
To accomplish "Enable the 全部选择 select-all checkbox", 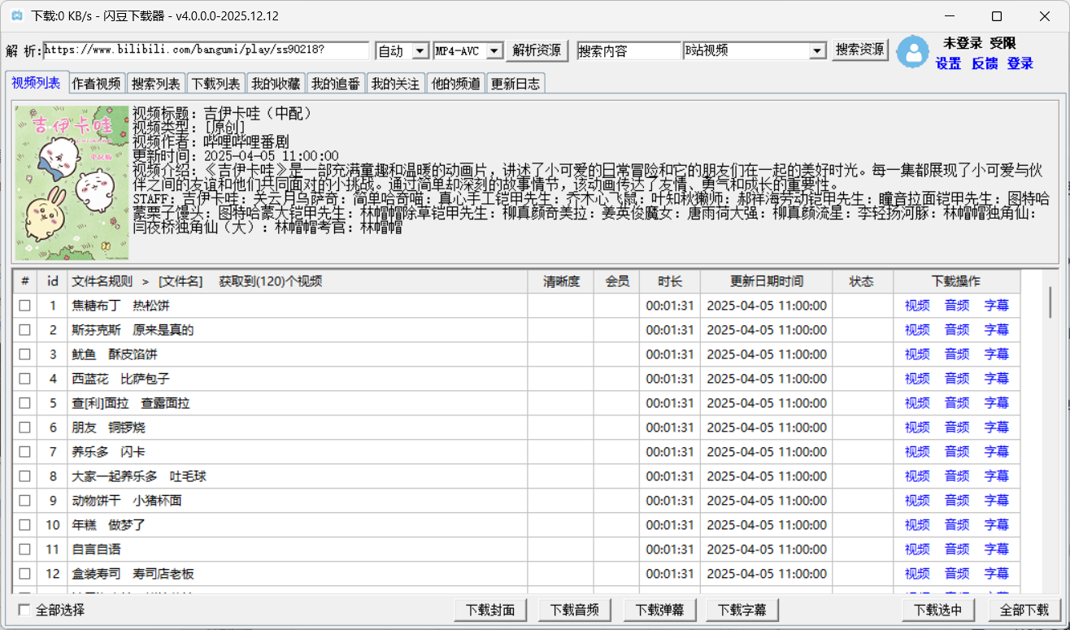I will (x=24, y=609).
